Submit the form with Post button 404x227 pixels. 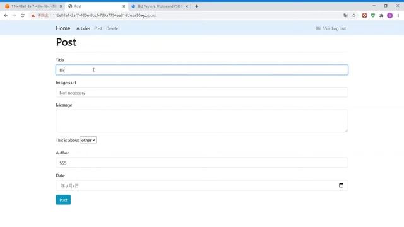click(x=63, y=200)
